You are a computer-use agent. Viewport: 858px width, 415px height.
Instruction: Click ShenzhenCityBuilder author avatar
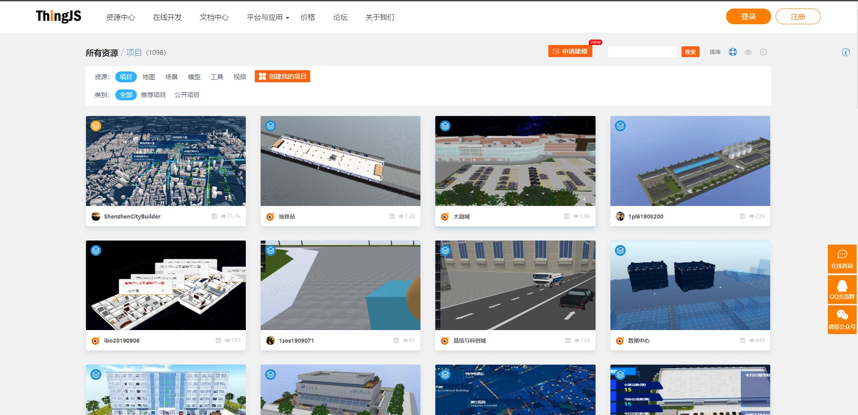(x=96, y=216)
